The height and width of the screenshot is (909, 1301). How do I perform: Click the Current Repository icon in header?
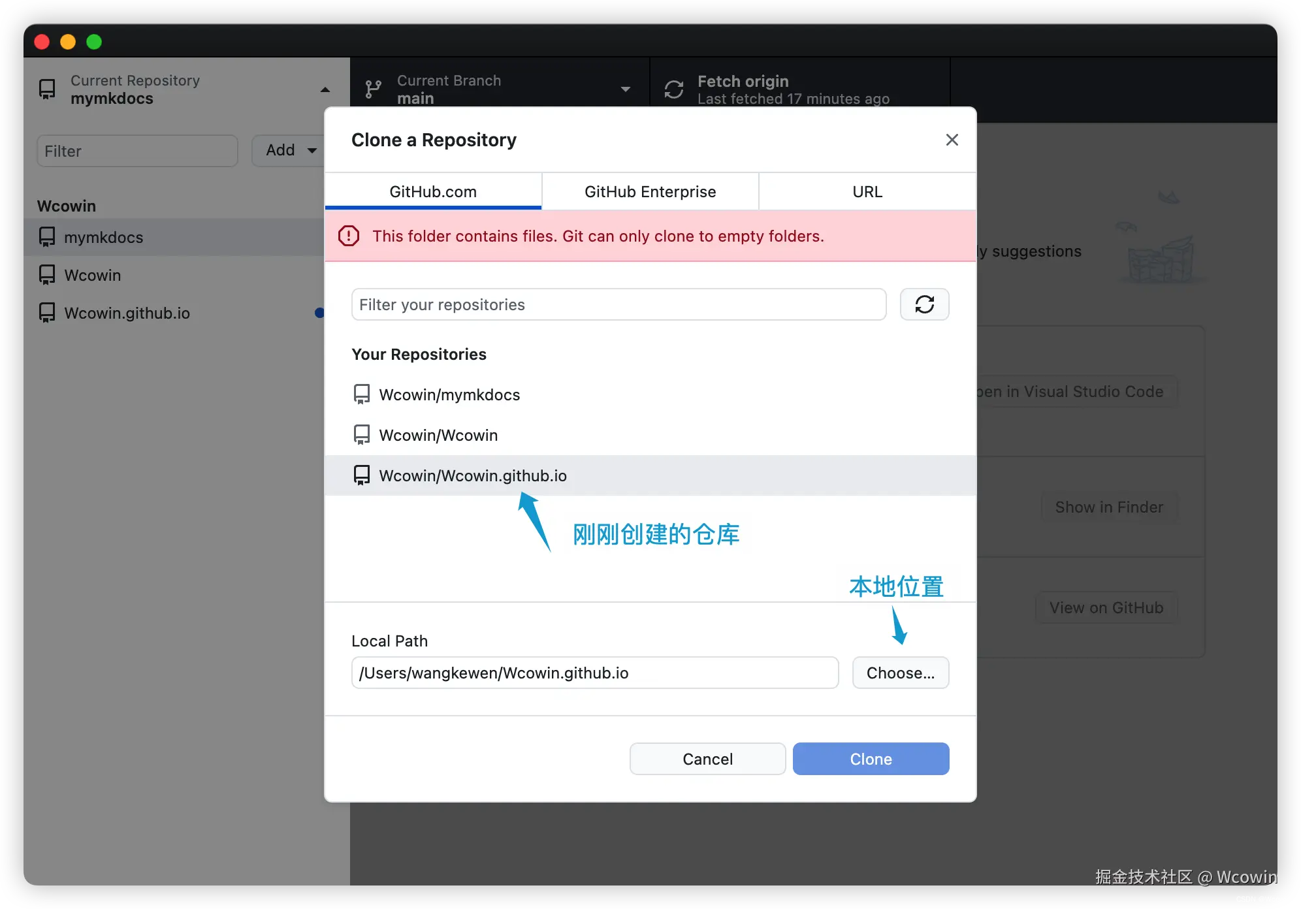coord(47,89)
